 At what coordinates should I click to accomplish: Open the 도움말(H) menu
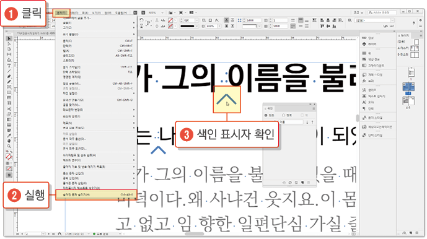121,13
